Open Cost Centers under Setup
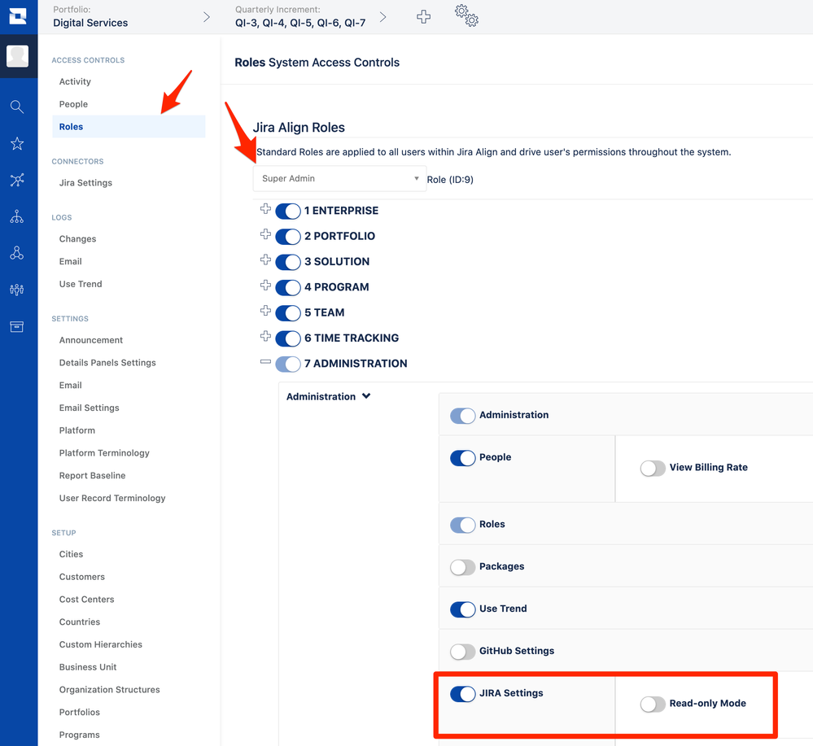 coord(86,600)
